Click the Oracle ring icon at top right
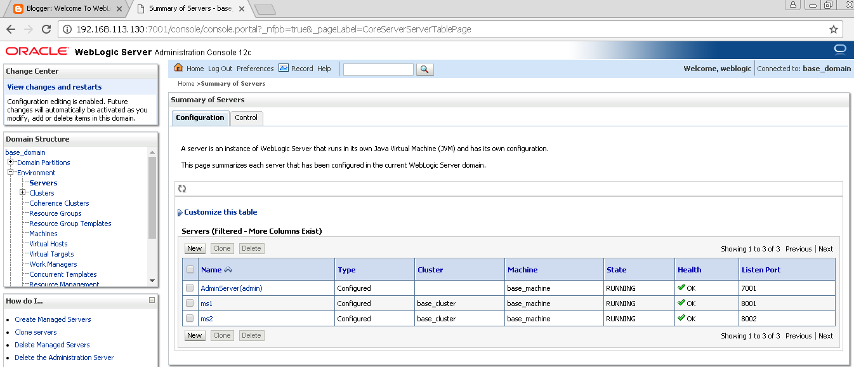 [x=839, y=50]
